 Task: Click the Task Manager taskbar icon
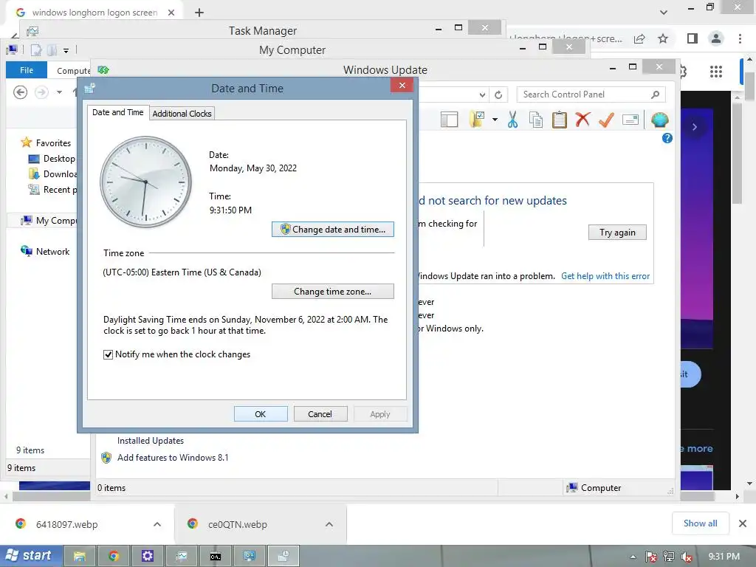tap(182, 557)
